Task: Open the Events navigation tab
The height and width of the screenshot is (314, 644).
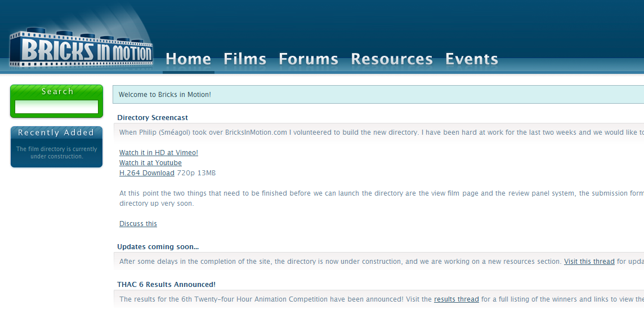Action: (x=472, y=59)
